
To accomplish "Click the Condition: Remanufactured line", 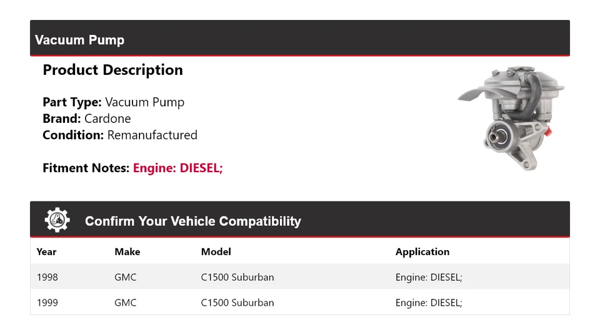I will pos(120,135).
